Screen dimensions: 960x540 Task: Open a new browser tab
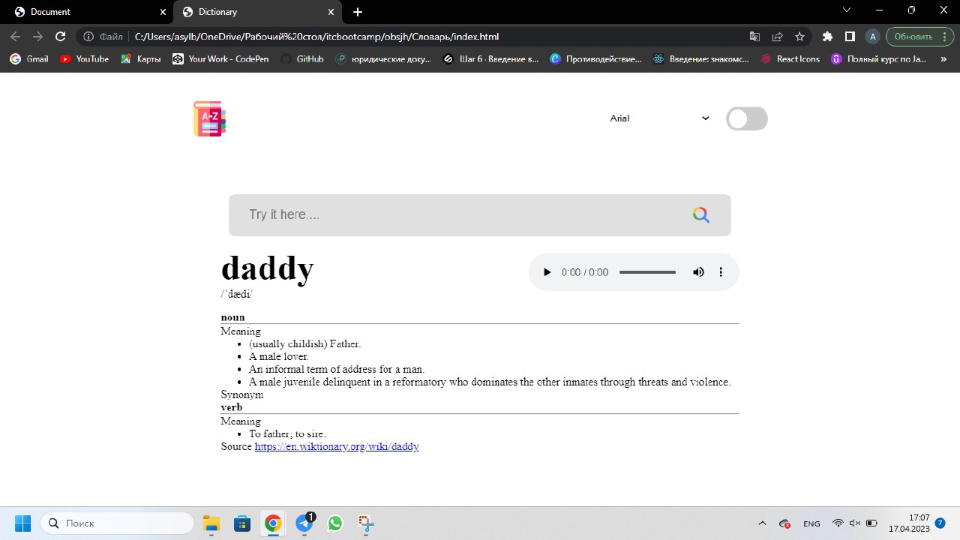(358, 12)
